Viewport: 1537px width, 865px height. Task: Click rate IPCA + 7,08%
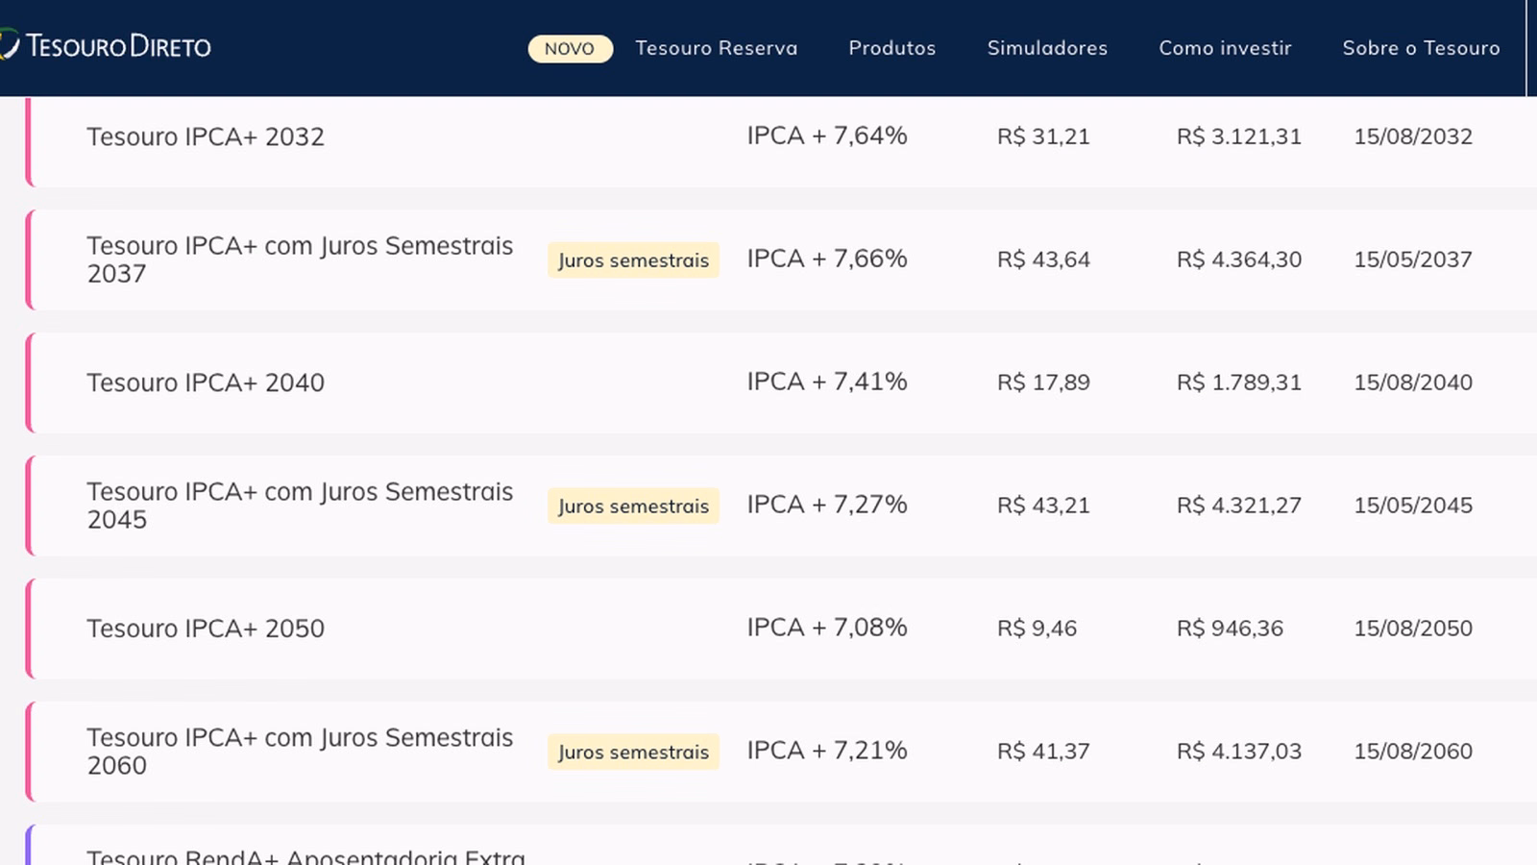(827, 628)
